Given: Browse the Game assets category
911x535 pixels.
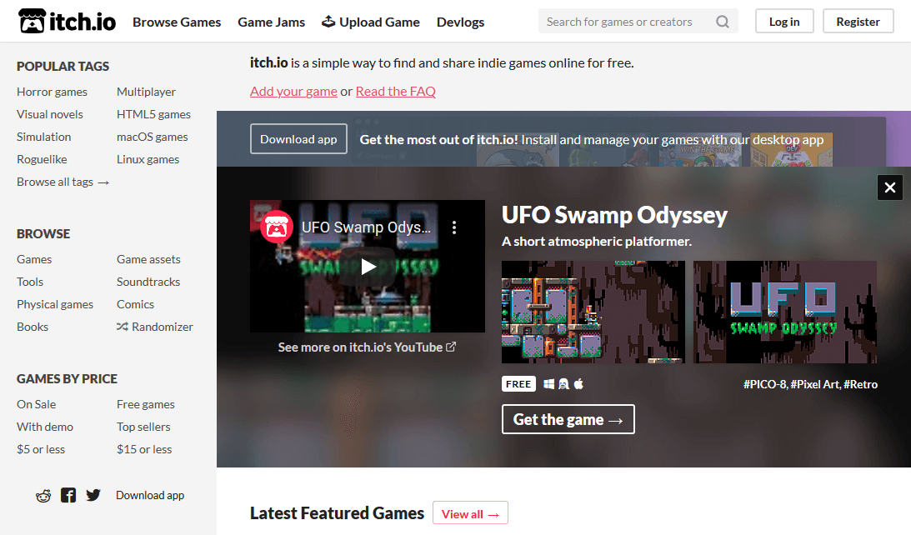Looking at the screenshot, I should (148, 260).
